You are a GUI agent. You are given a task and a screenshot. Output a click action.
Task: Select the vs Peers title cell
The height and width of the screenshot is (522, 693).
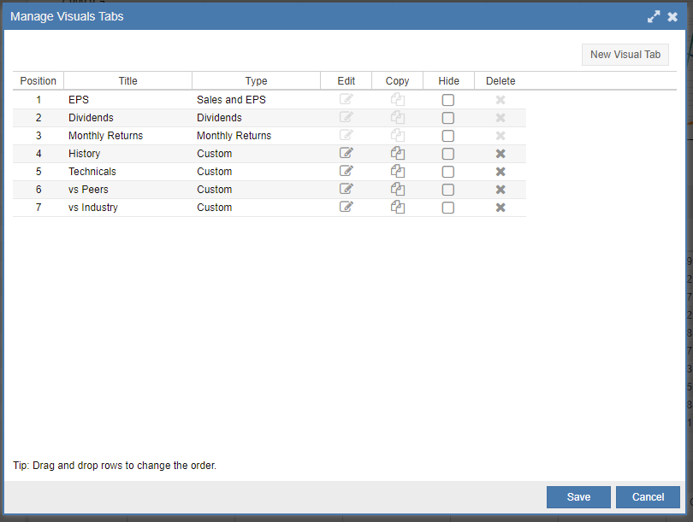point(127,190)
